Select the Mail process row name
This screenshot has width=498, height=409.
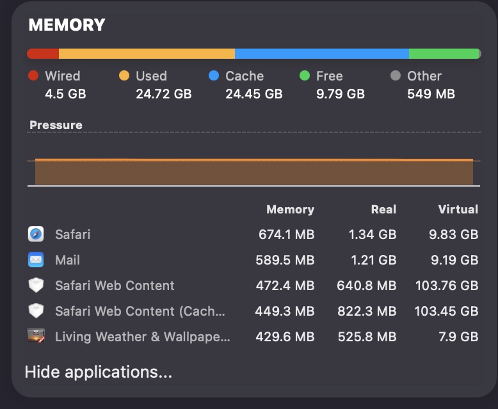click(68, 260)
